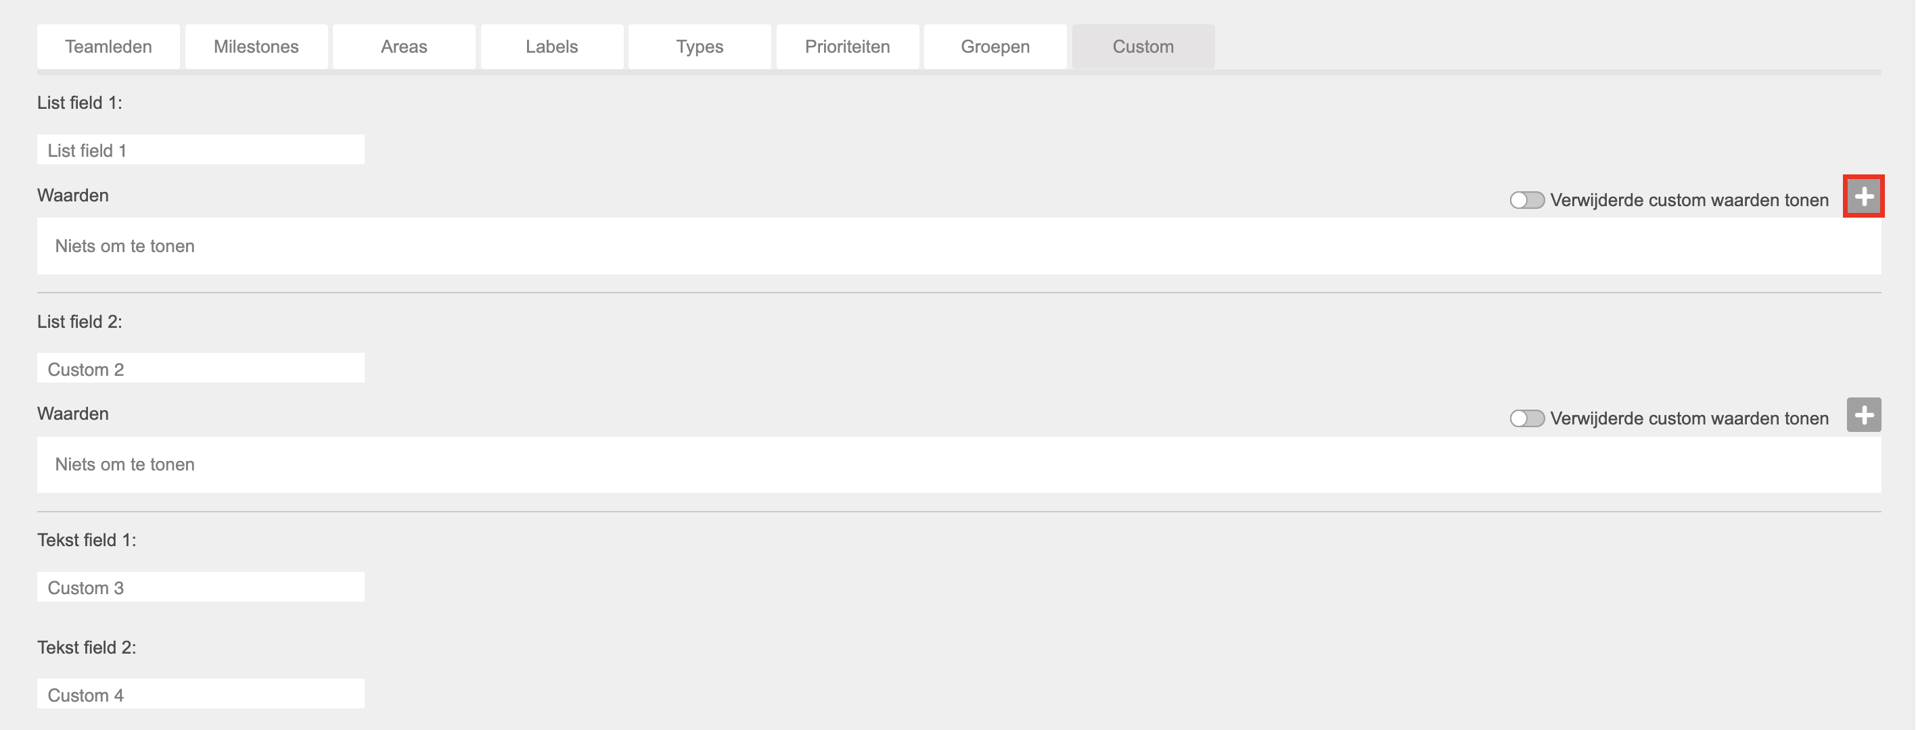Switch to the Prioriteiten tab
This screenshot has width=1916, height=730.
tap(848, 47)
